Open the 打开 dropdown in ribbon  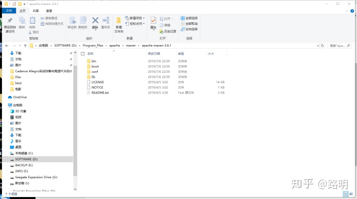[166, 19]
